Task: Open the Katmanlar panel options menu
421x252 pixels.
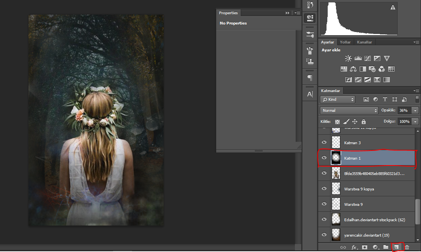Action: [x=416, y=91]
